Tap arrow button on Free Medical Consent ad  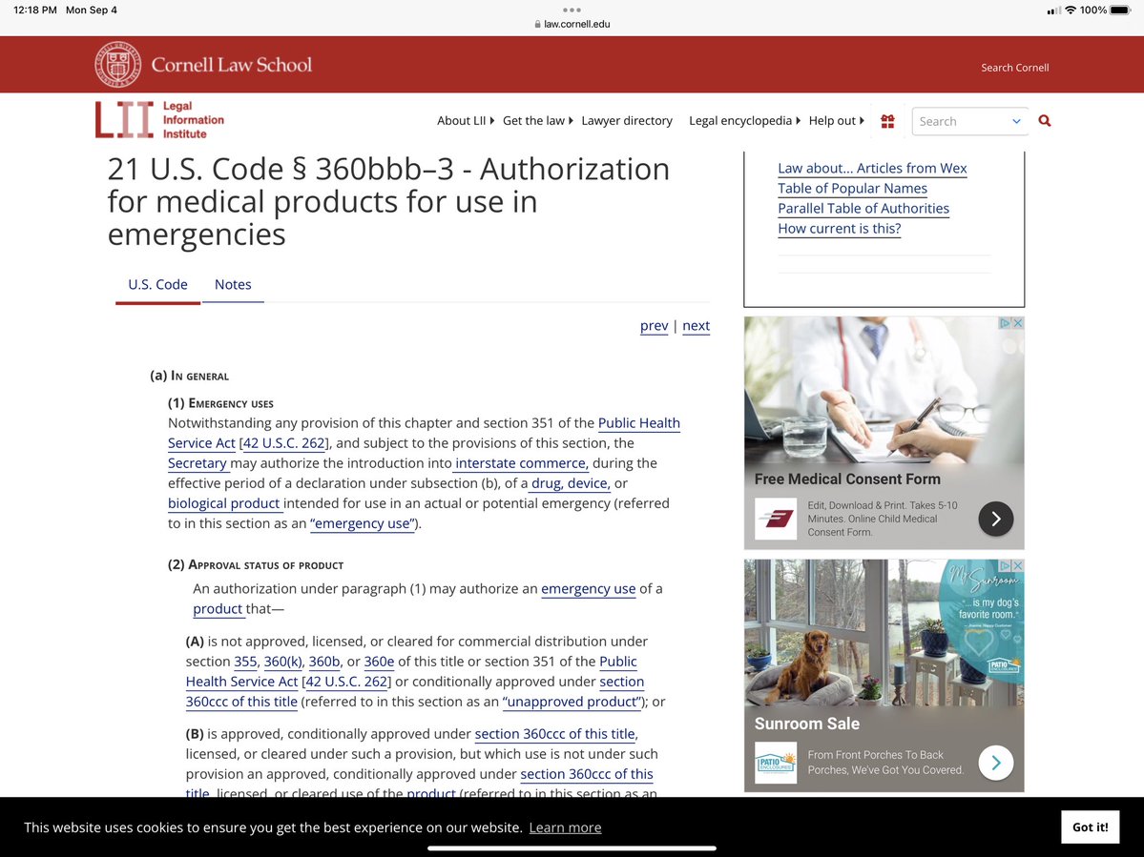click(995, 519)
